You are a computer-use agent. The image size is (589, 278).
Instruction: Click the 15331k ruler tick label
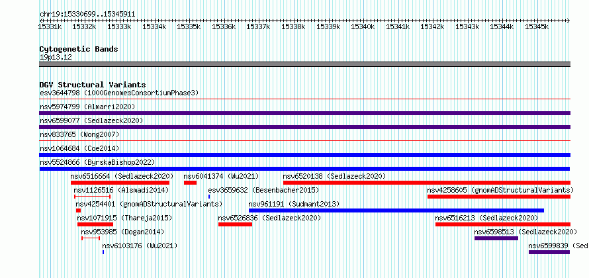(x=49, y=26)
